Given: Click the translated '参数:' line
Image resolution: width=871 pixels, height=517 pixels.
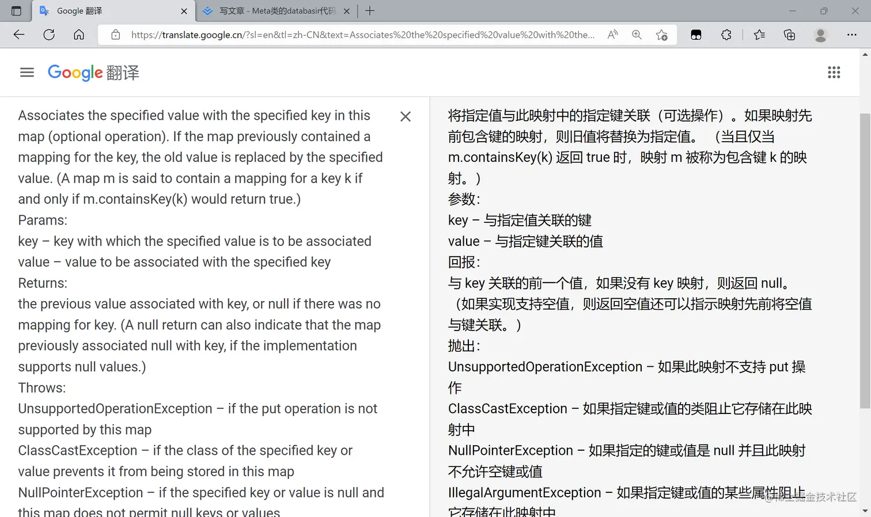Looking at the screenshot, I should tap(464, 199).
